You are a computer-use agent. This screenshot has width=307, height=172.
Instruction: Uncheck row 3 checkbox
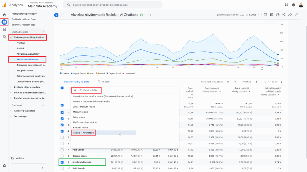tap(62, 125)
